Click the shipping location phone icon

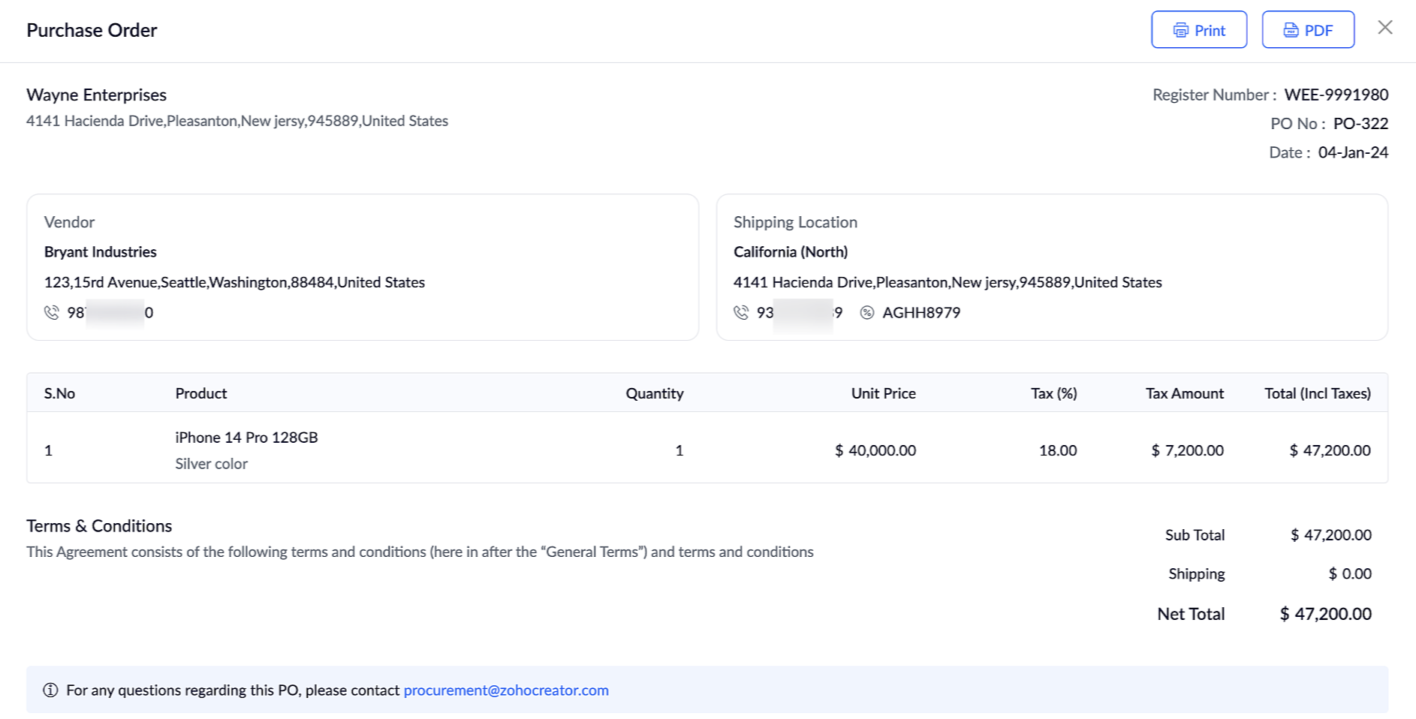point(741,312)
